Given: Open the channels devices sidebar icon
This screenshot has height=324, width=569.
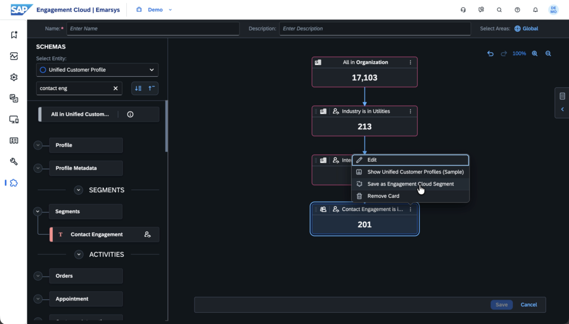Looking at the screenshot, I should (14, 119).
